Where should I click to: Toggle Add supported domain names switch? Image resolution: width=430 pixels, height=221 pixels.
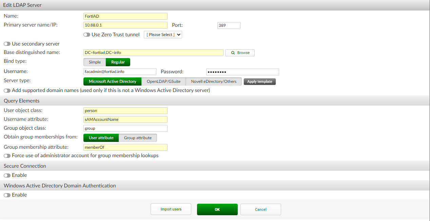pos(7,91)
